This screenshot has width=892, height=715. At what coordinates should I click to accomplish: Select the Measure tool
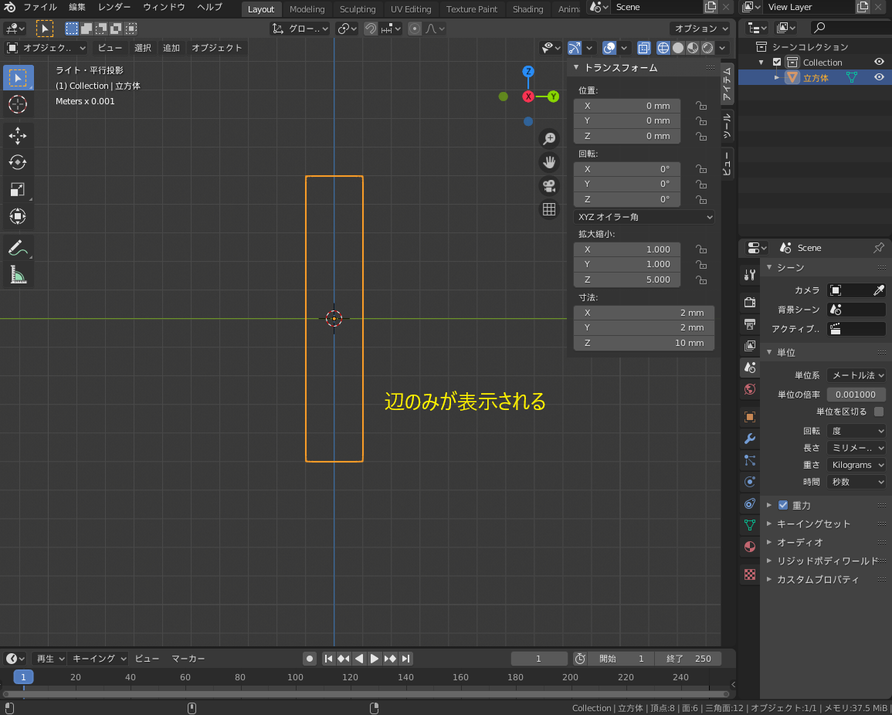19,275
